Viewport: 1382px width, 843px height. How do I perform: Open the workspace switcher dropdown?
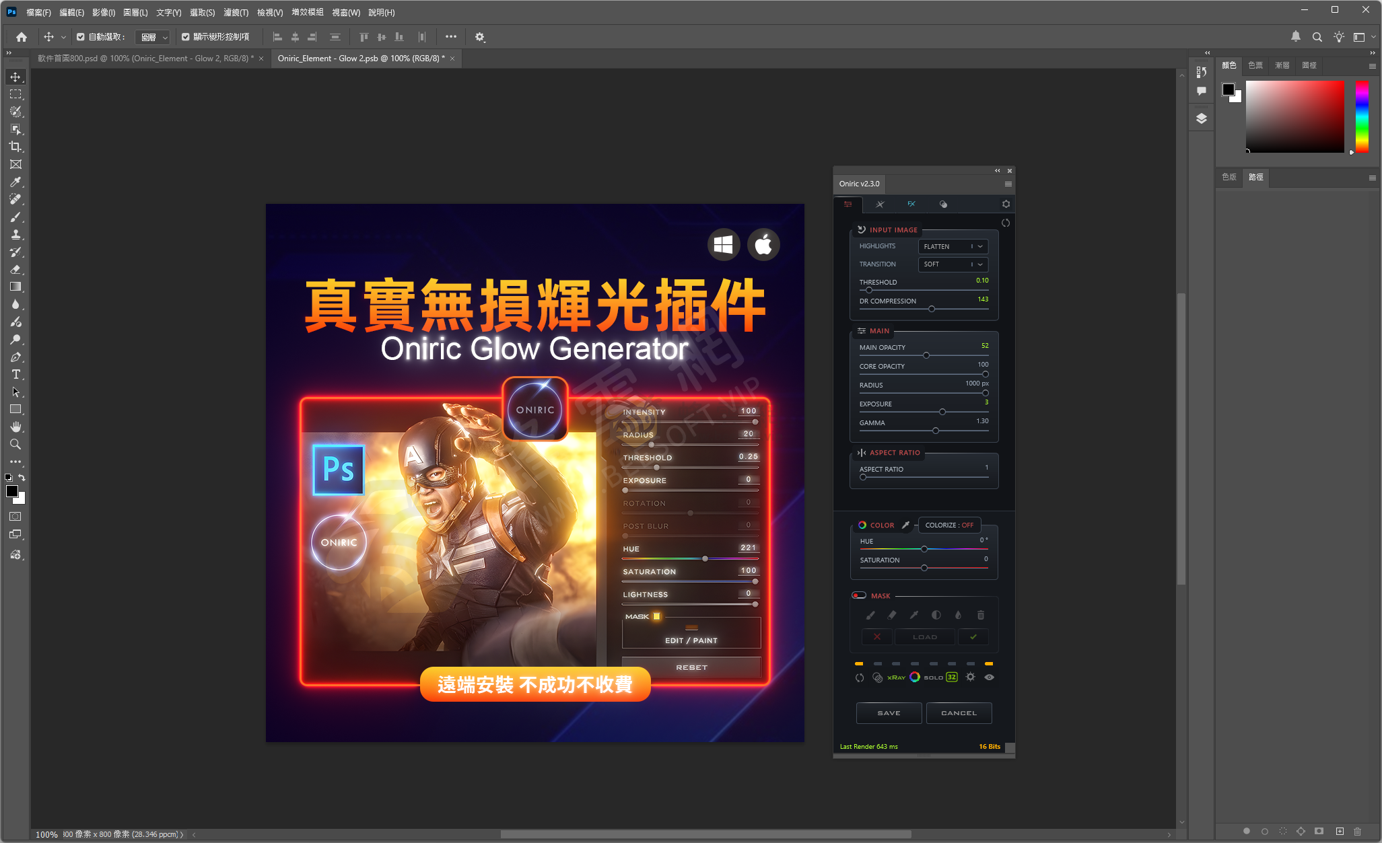point(1363,37)
